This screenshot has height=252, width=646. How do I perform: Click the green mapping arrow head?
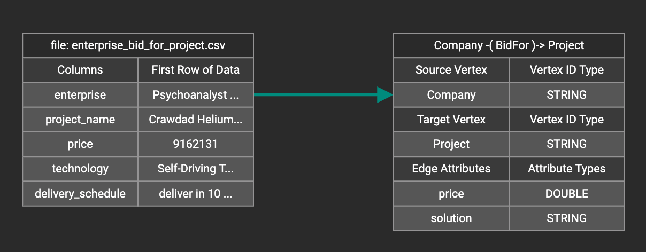tap(385, 94)
